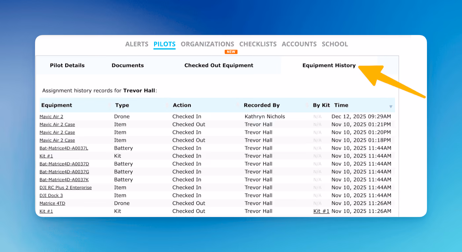Open the Mavic Air 2 drone link
462x252 pixels.
[x=51, y=116]
